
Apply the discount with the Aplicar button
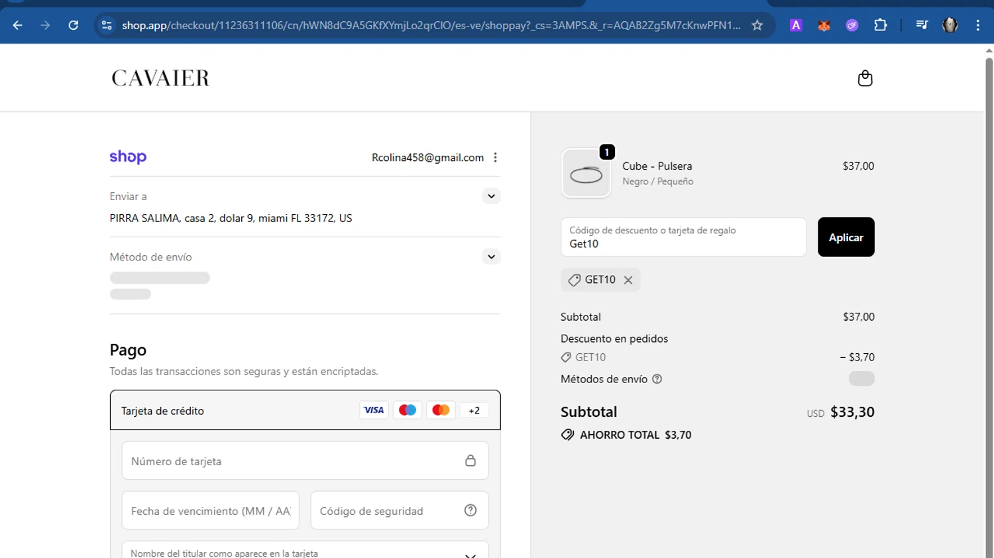pos(846,237)
